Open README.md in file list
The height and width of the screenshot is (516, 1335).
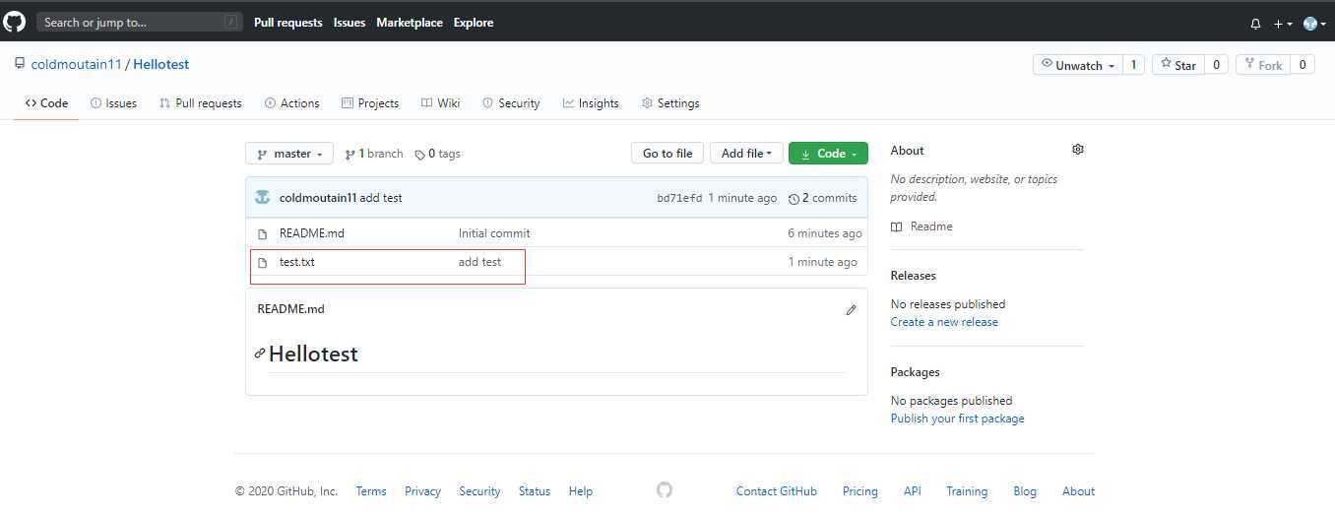(312, 233)
